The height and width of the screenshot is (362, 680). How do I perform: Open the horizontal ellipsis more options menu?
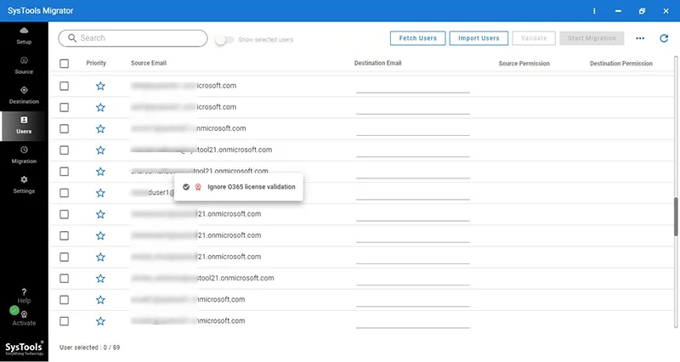[640, 38]
